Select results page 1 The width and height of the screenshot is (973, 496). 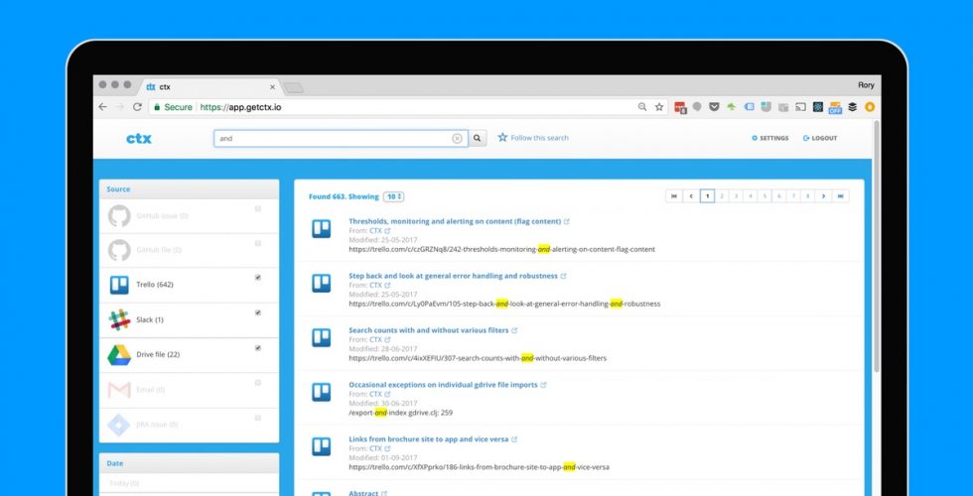pos(707,196)
